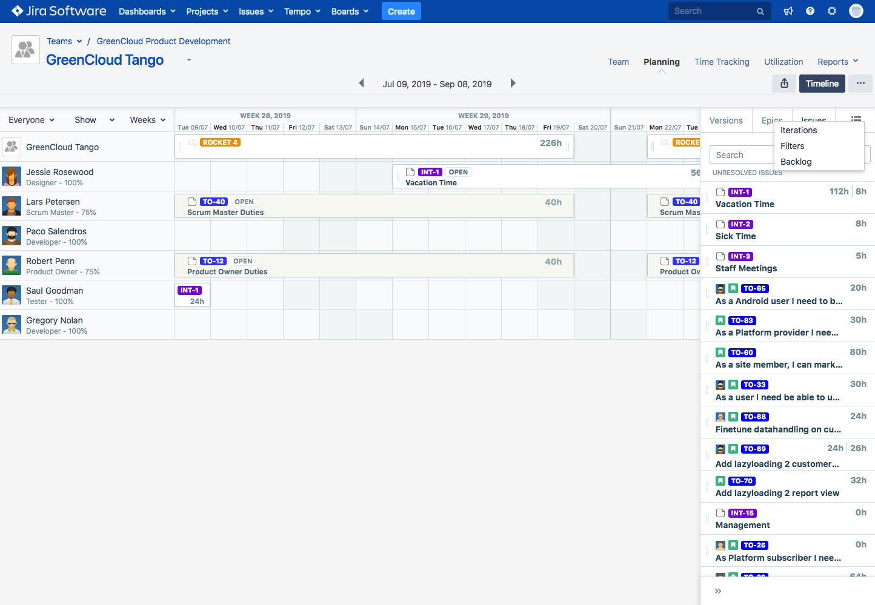Click the Jira Software logo
Screen dimensions: 875x605
[58, 10]
